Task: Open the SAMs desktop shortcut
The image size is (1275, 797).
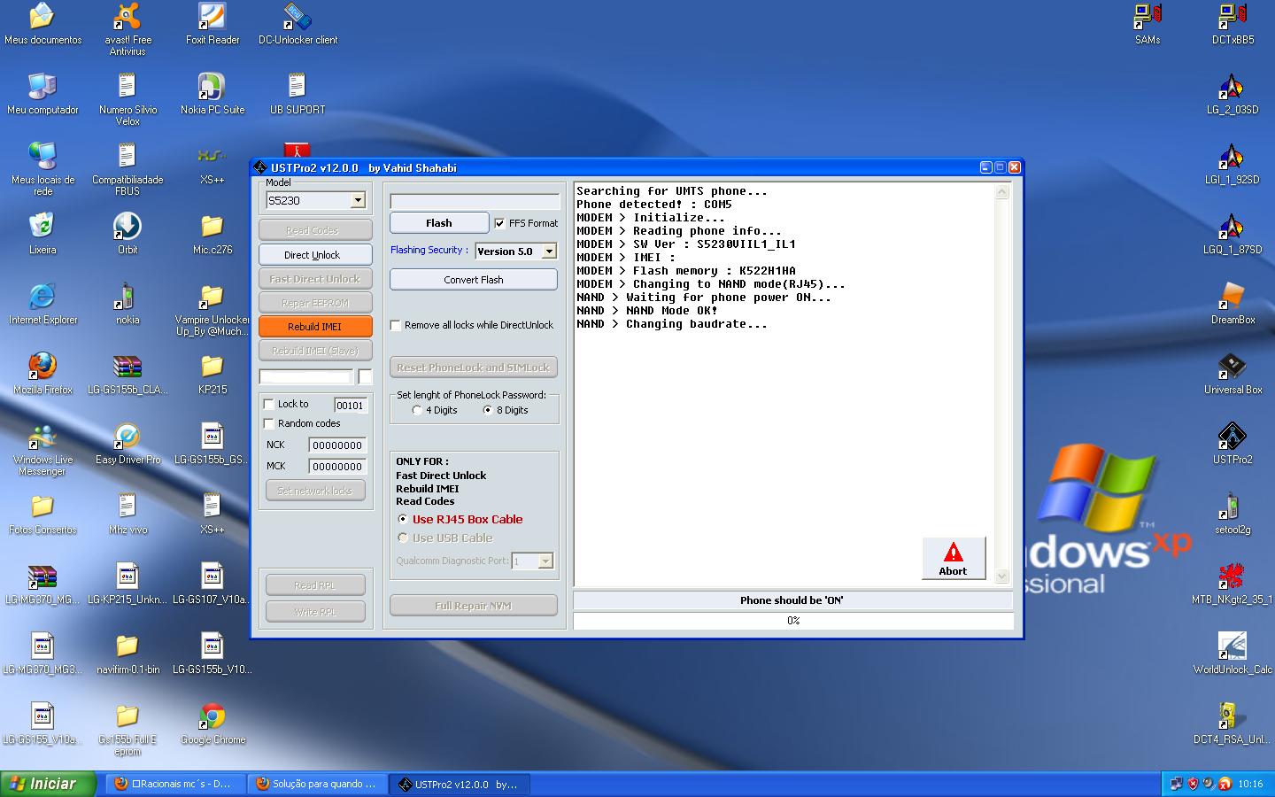Action: (x=1147, y=24)
